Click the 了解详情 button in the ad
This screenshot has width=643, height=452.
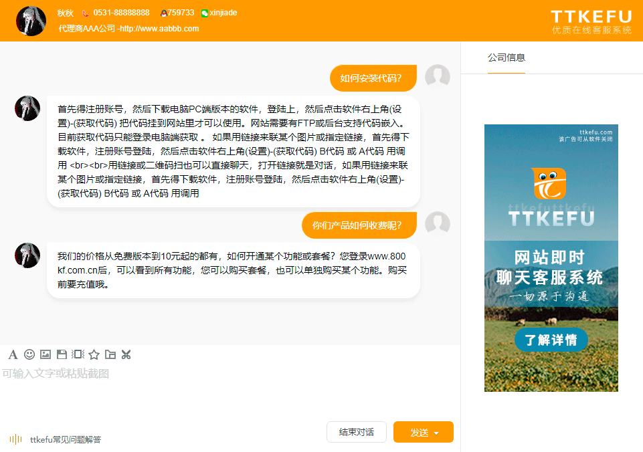(x=551, y=340)
